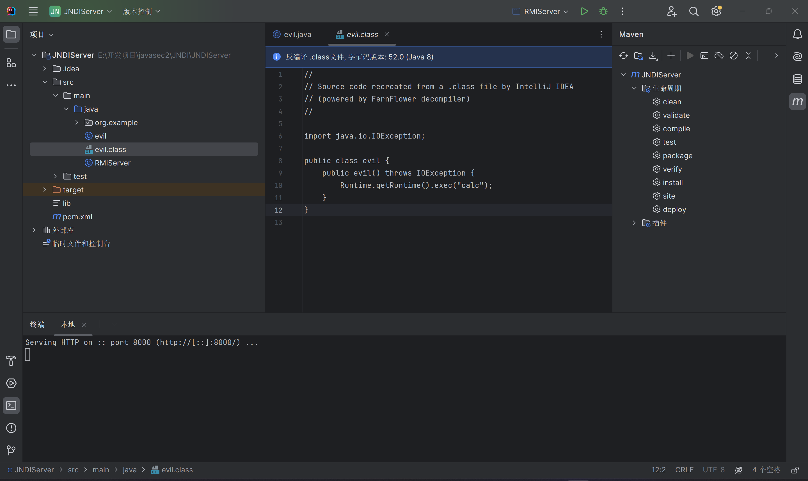
Task: Toggle Maven offline mode
Action: coord(719,56)
